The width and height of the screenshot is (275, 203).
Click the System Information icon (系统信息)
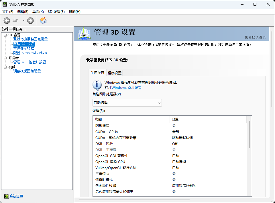click(6, 196)
